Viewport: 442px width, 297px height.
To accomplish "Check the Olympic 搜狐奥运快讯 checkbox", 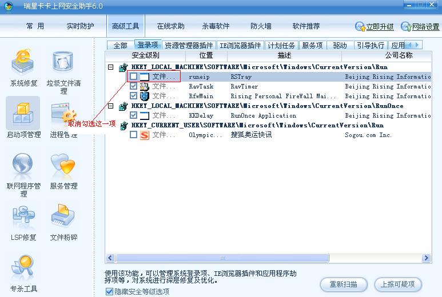I will point(133,135).
